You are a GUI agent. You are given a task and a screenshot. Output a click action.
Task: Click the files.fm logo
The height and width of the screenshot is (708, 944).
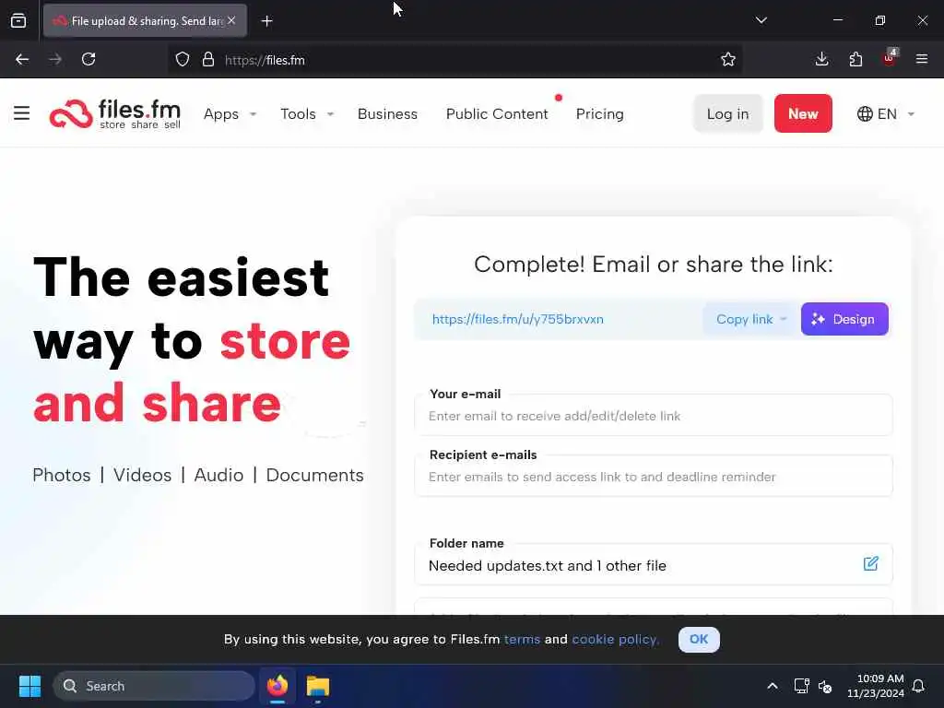coord(114,113)
